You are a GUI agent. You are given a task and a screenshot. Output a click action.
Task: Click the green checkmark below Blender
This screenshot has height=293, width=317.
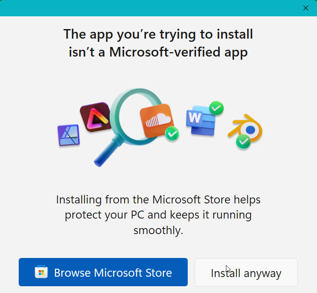(243, 141)
